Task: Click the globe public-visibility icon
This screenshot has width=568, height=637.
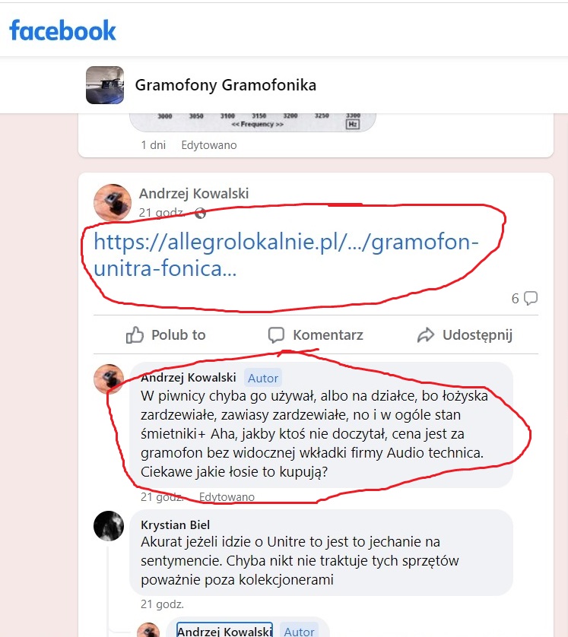Action: point(200,214)
